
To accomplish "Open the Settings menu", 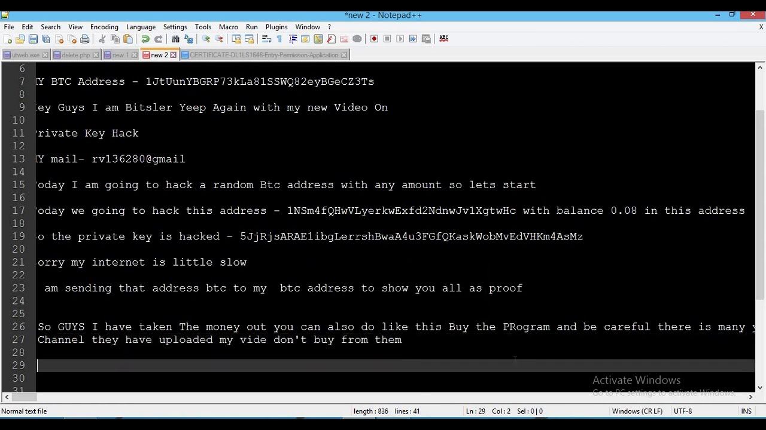I will tap(175, 27).
